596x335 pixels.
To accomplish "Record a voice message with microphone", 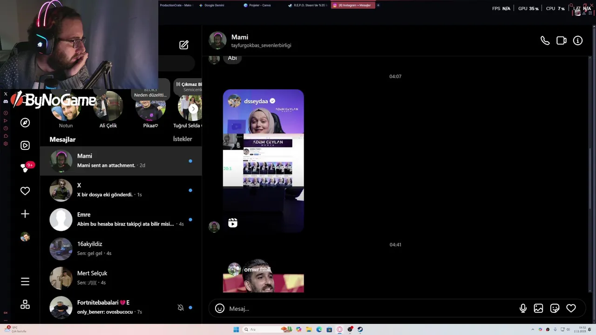I will [x=523, y=308].
